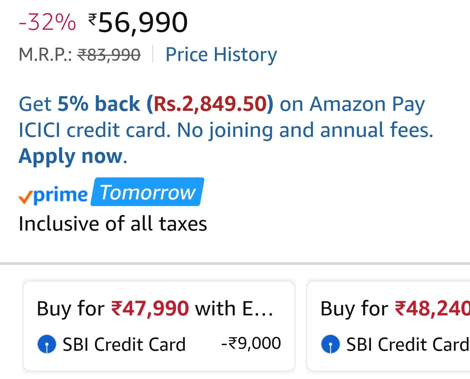Tap the blue Tomorrow delivery badge
Image resolution: width=470 pixels, height=379 pixels.
148,192
